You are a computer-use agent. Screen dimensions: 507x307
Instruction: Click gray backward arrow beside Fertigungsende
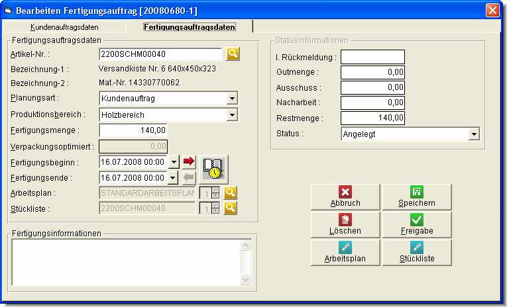coord(189,177)
